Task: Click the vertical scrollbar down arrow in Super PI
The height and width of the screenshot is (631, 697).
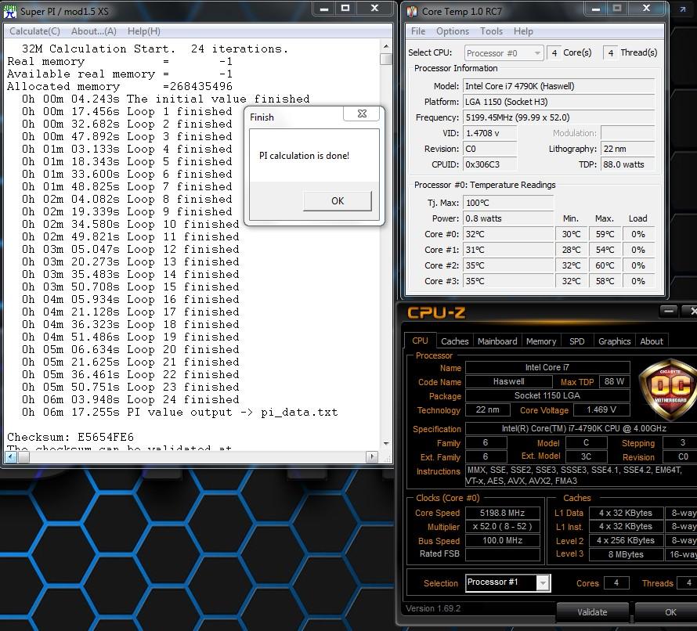Action: point(386,443)
